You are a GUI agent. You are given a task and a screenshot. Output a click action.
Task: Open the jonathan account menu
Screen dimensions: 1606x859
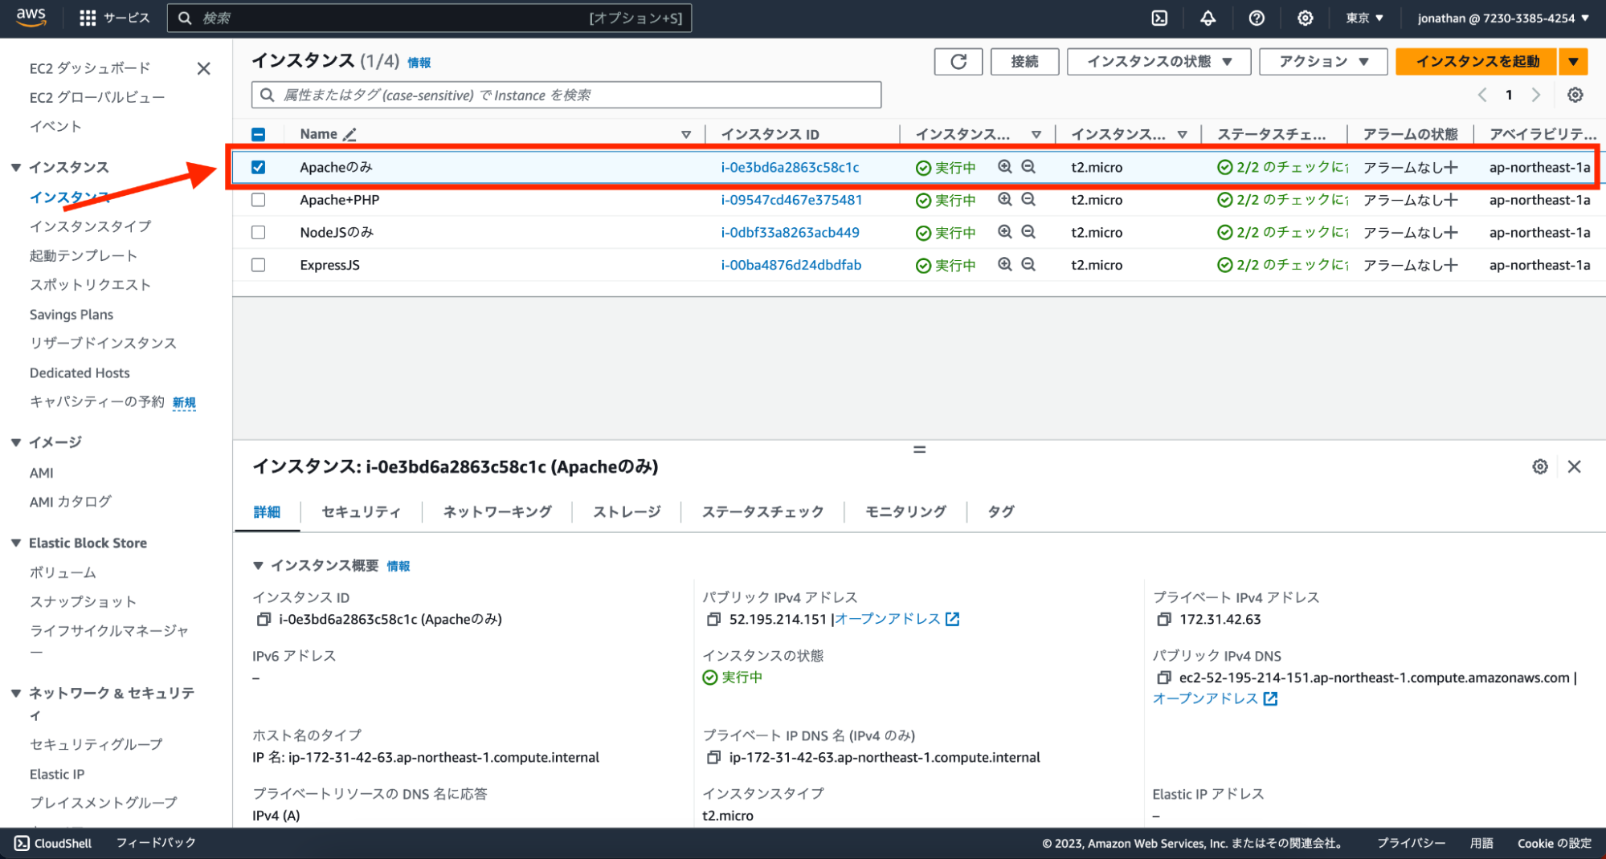1503,18
